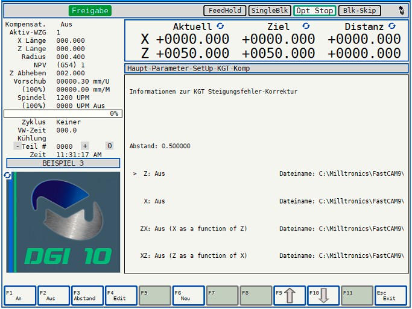Decrease part count with minus button
The width and height of the screenshot is (412, 309).
tap(17, 146)
